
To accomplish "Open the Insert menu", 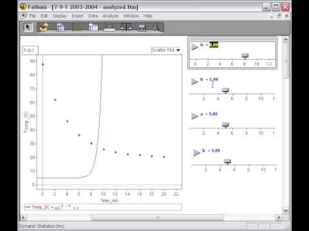I will pos(77,16).
